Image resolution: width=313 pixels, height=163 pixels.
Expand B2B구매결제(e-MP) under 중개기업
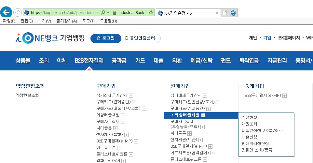pyautogui.click(x=284, y=96)
